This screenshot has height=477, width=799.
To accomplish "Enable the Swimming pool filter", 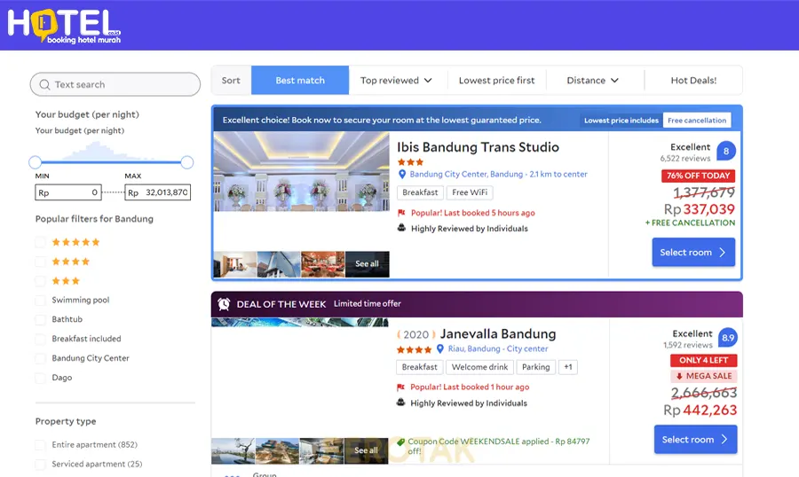I will point(40,301).
